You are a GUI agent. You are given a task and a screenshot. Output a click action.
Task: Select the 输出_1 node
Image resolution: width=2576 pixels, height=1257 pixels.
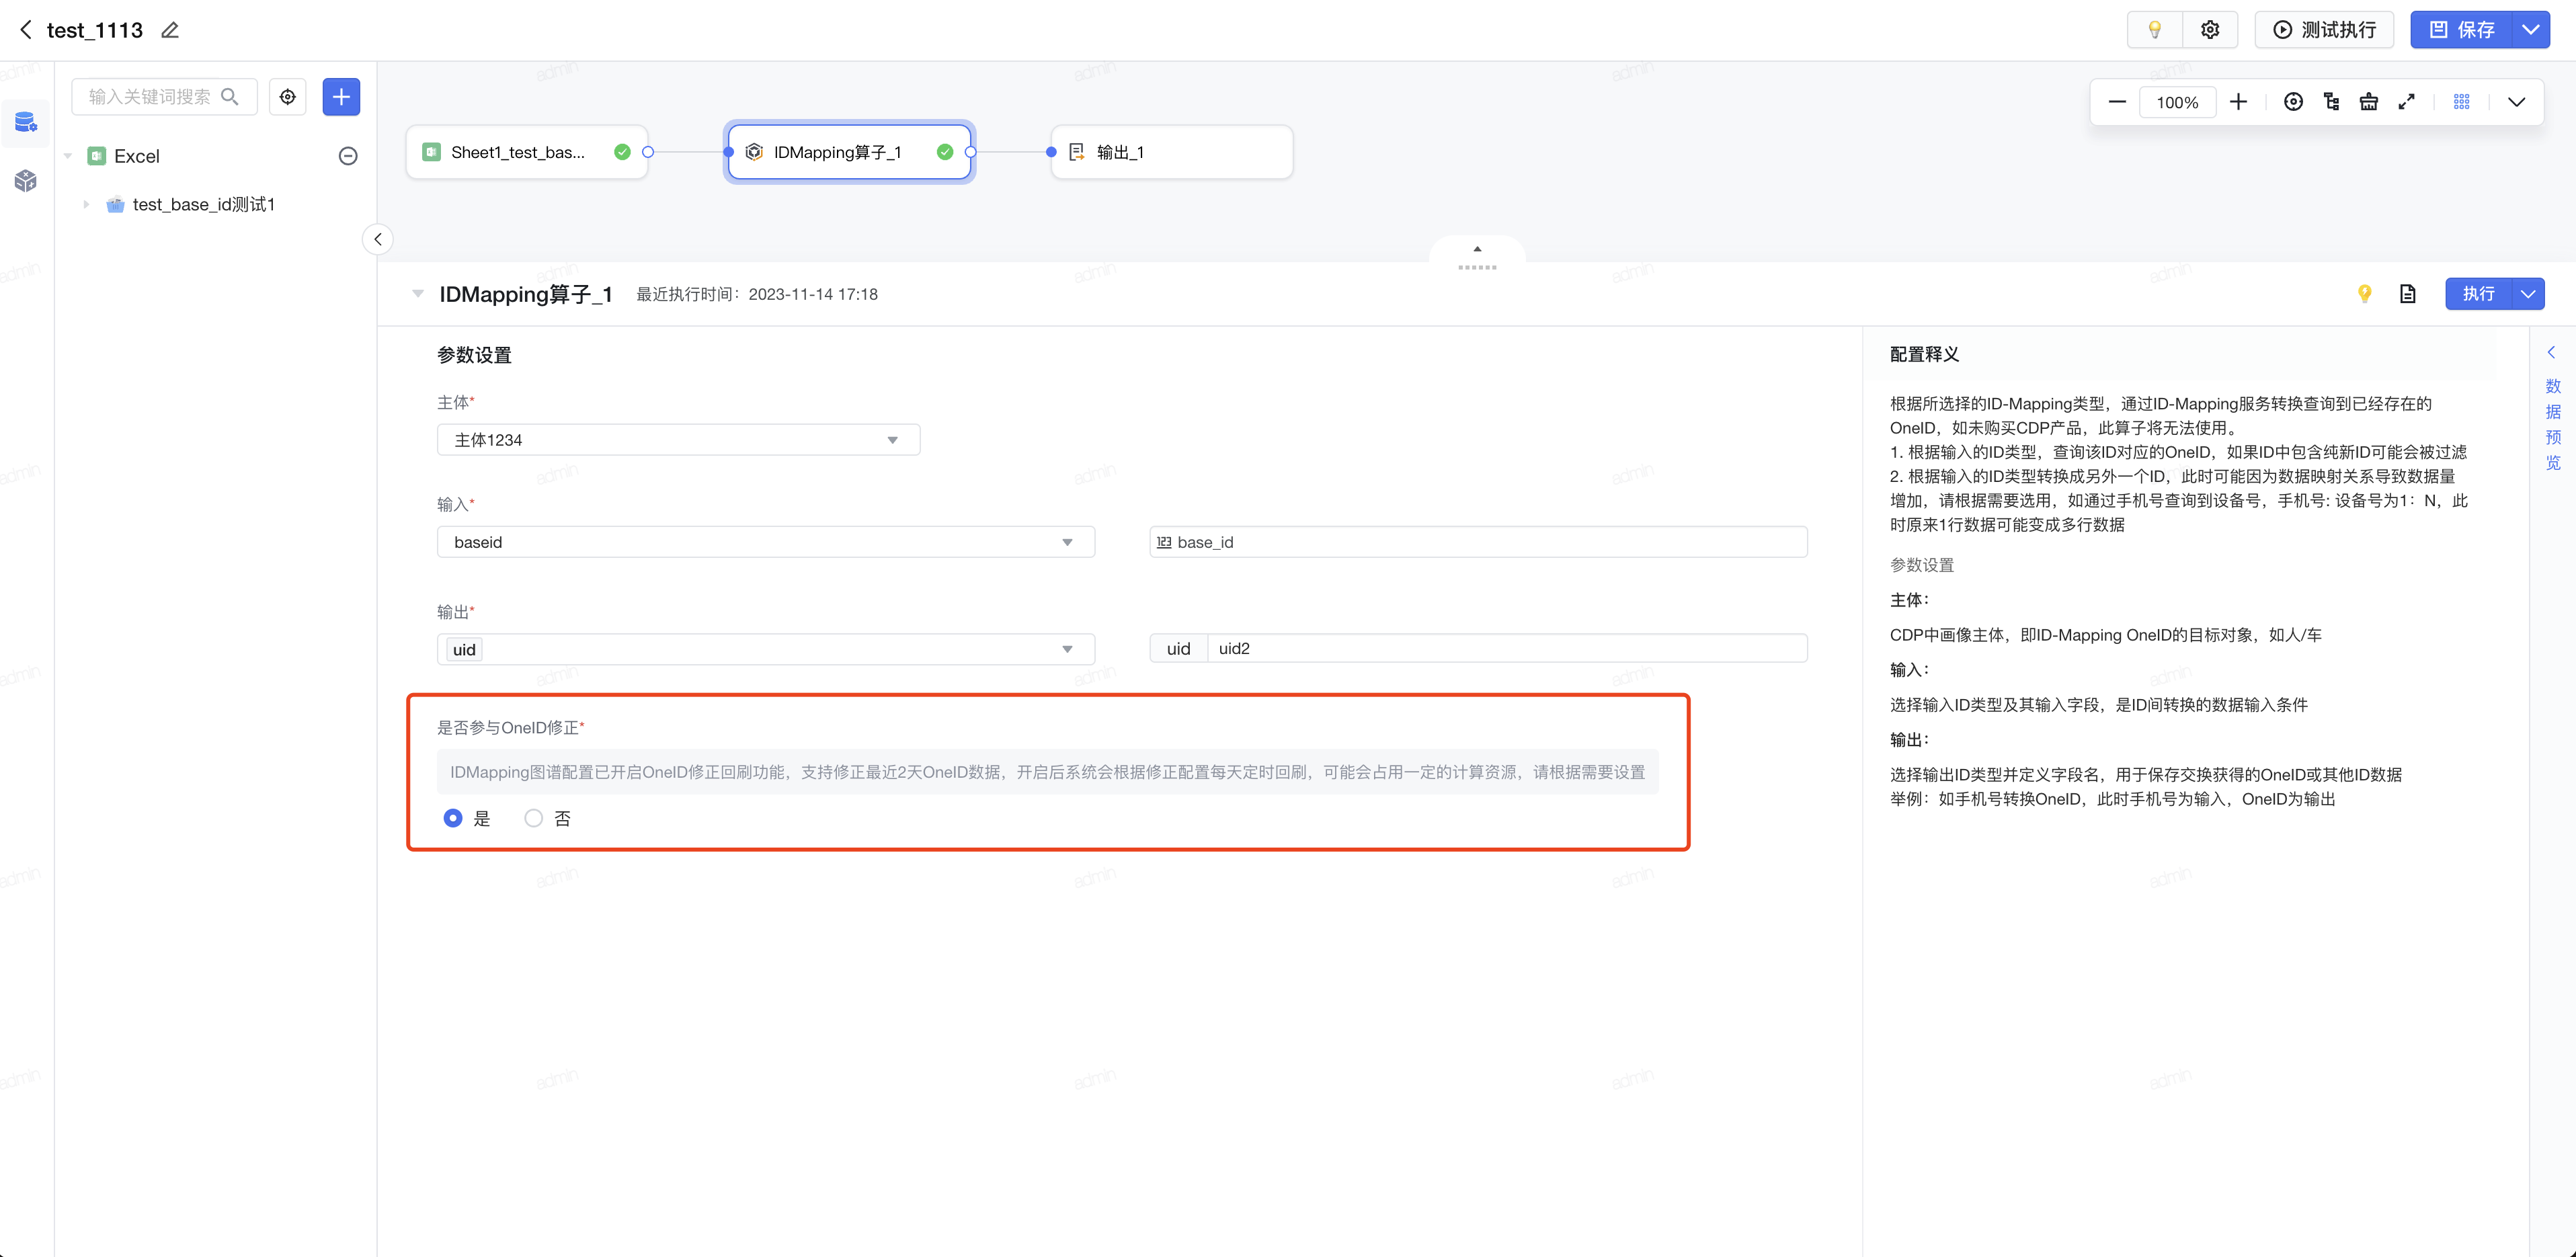click(1172, 152)
